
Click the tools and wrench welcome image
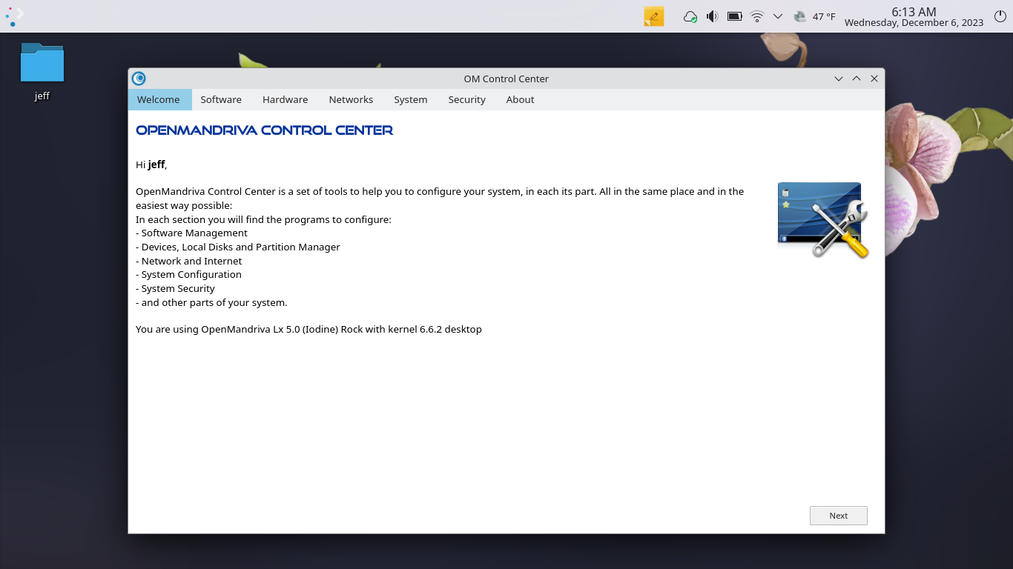[823, 220]
